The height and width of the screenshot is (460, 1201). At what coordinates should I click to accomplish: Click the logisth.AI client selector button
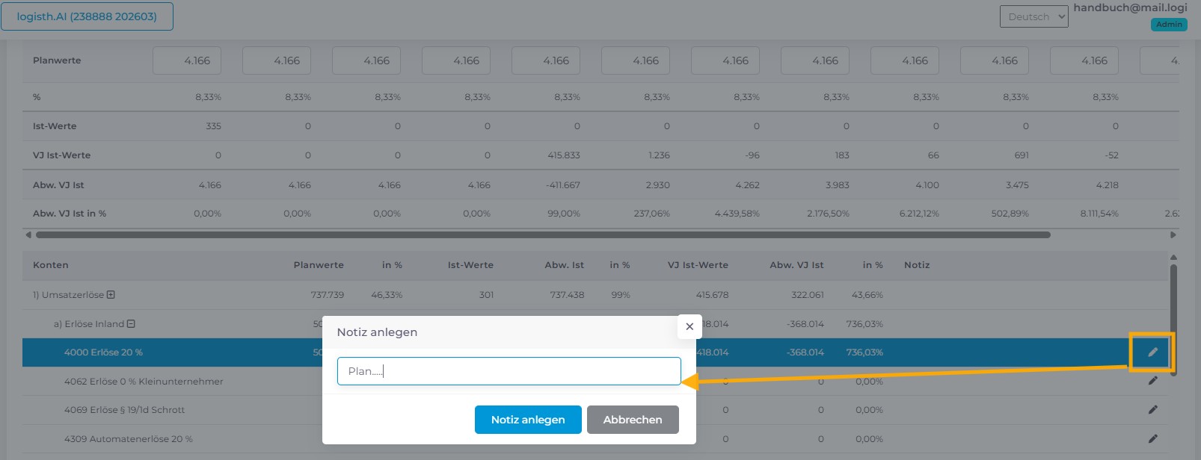point(87,16)
